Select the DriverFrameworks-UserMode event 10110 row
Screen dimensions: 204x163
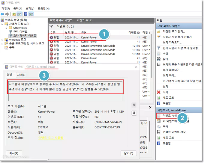pyautogui.click(x=100, y=54)
